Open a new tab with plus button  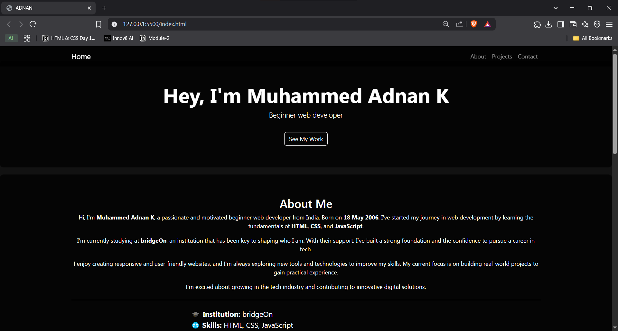pyautogui.click(x=104, y=8)
